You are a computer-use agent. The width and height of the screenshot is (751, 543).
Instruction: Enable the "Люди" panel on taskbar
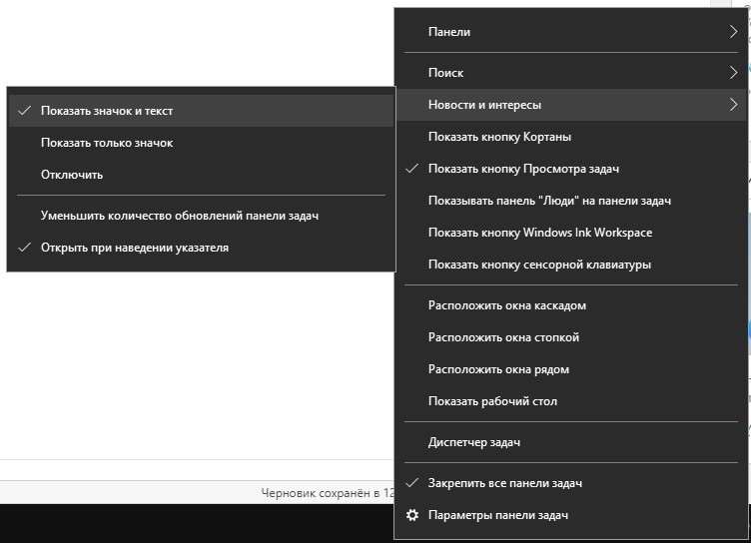click(x=549, y=201)
